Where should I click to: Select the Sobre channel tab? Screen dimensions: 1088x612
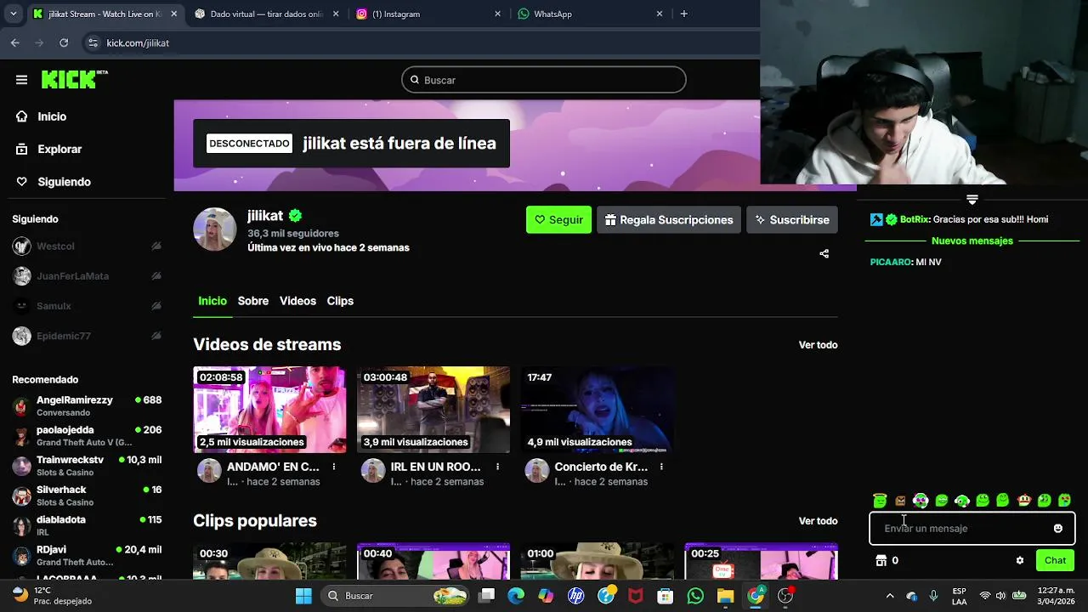pos(253,301)
